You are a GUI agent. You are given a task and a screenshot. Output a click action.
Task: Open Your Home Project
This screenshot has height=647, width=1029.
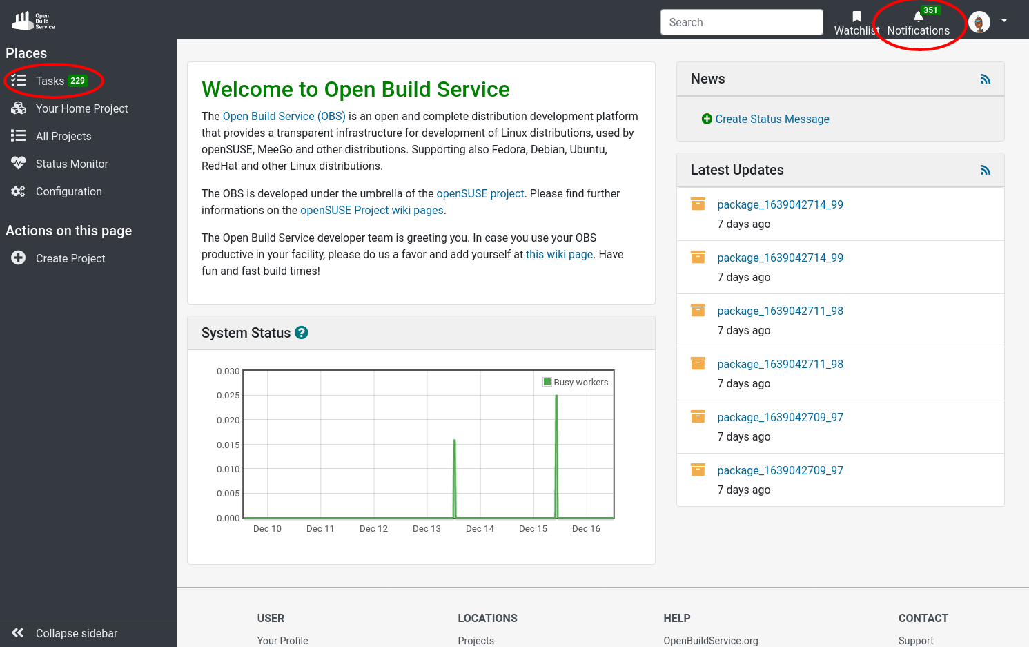pos(81,108)
